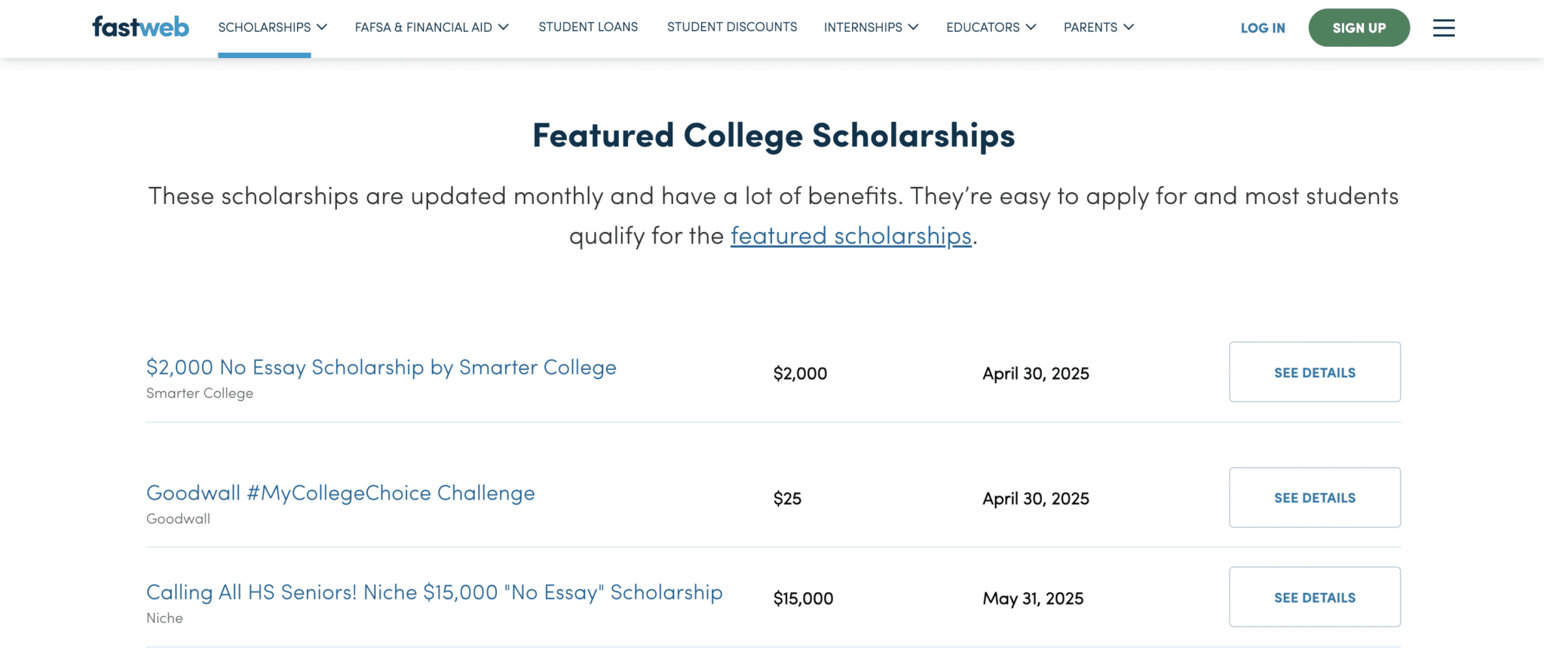Screen dimensions: 1544x654
Task: Open the featured scholarships link
Action: point(850,236)
